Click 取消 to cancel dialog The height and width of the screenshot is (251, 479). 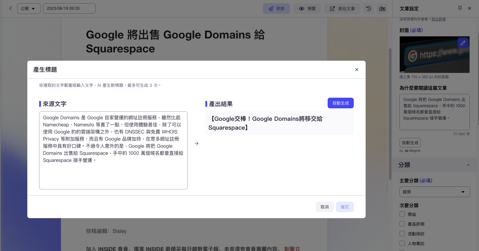click(325, 207)
